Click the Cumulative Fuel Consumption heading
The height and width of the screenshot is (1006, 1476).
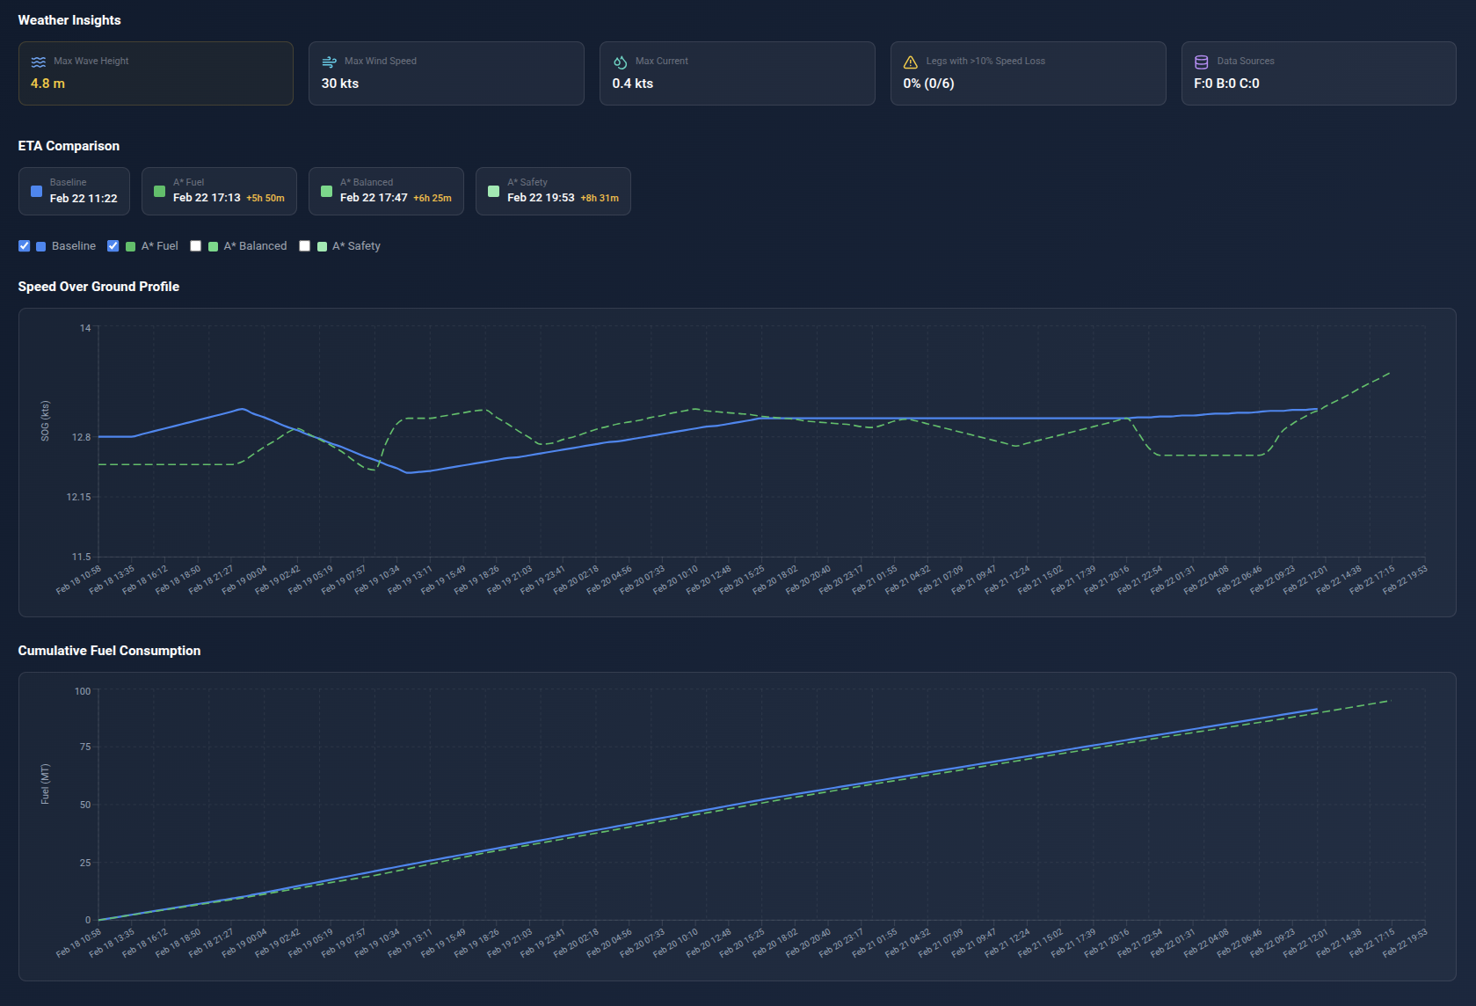pos(109,651)
